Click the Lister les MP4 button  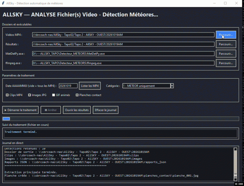click(90, 86)
